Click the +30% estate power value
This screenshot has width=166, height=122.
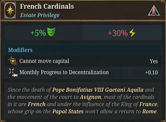pyautogui.click(x=118, y=33)
